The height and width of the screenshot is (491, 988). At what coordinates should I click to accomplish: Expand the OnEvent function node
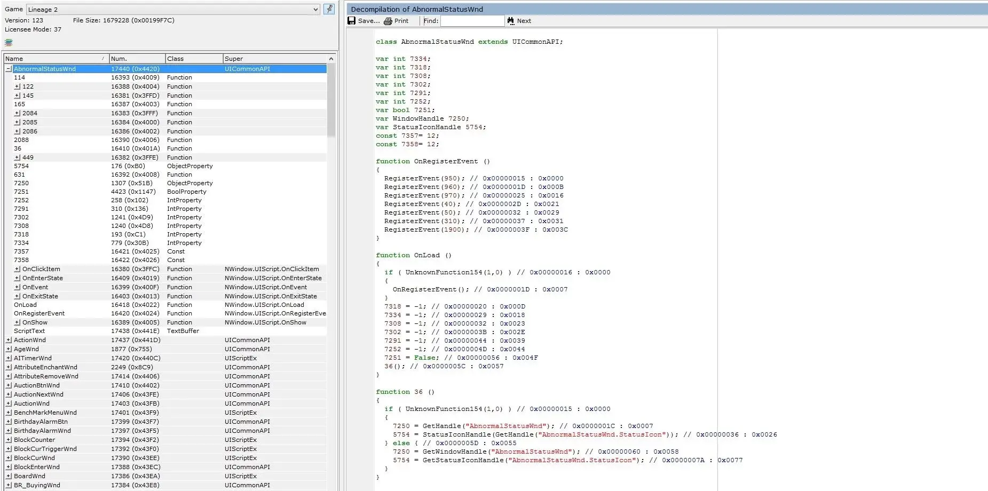pos(17,287)
